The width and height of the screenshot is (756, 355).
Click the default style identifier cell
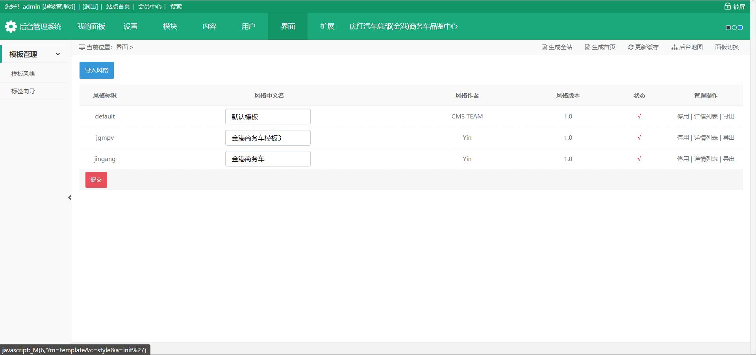105,116
